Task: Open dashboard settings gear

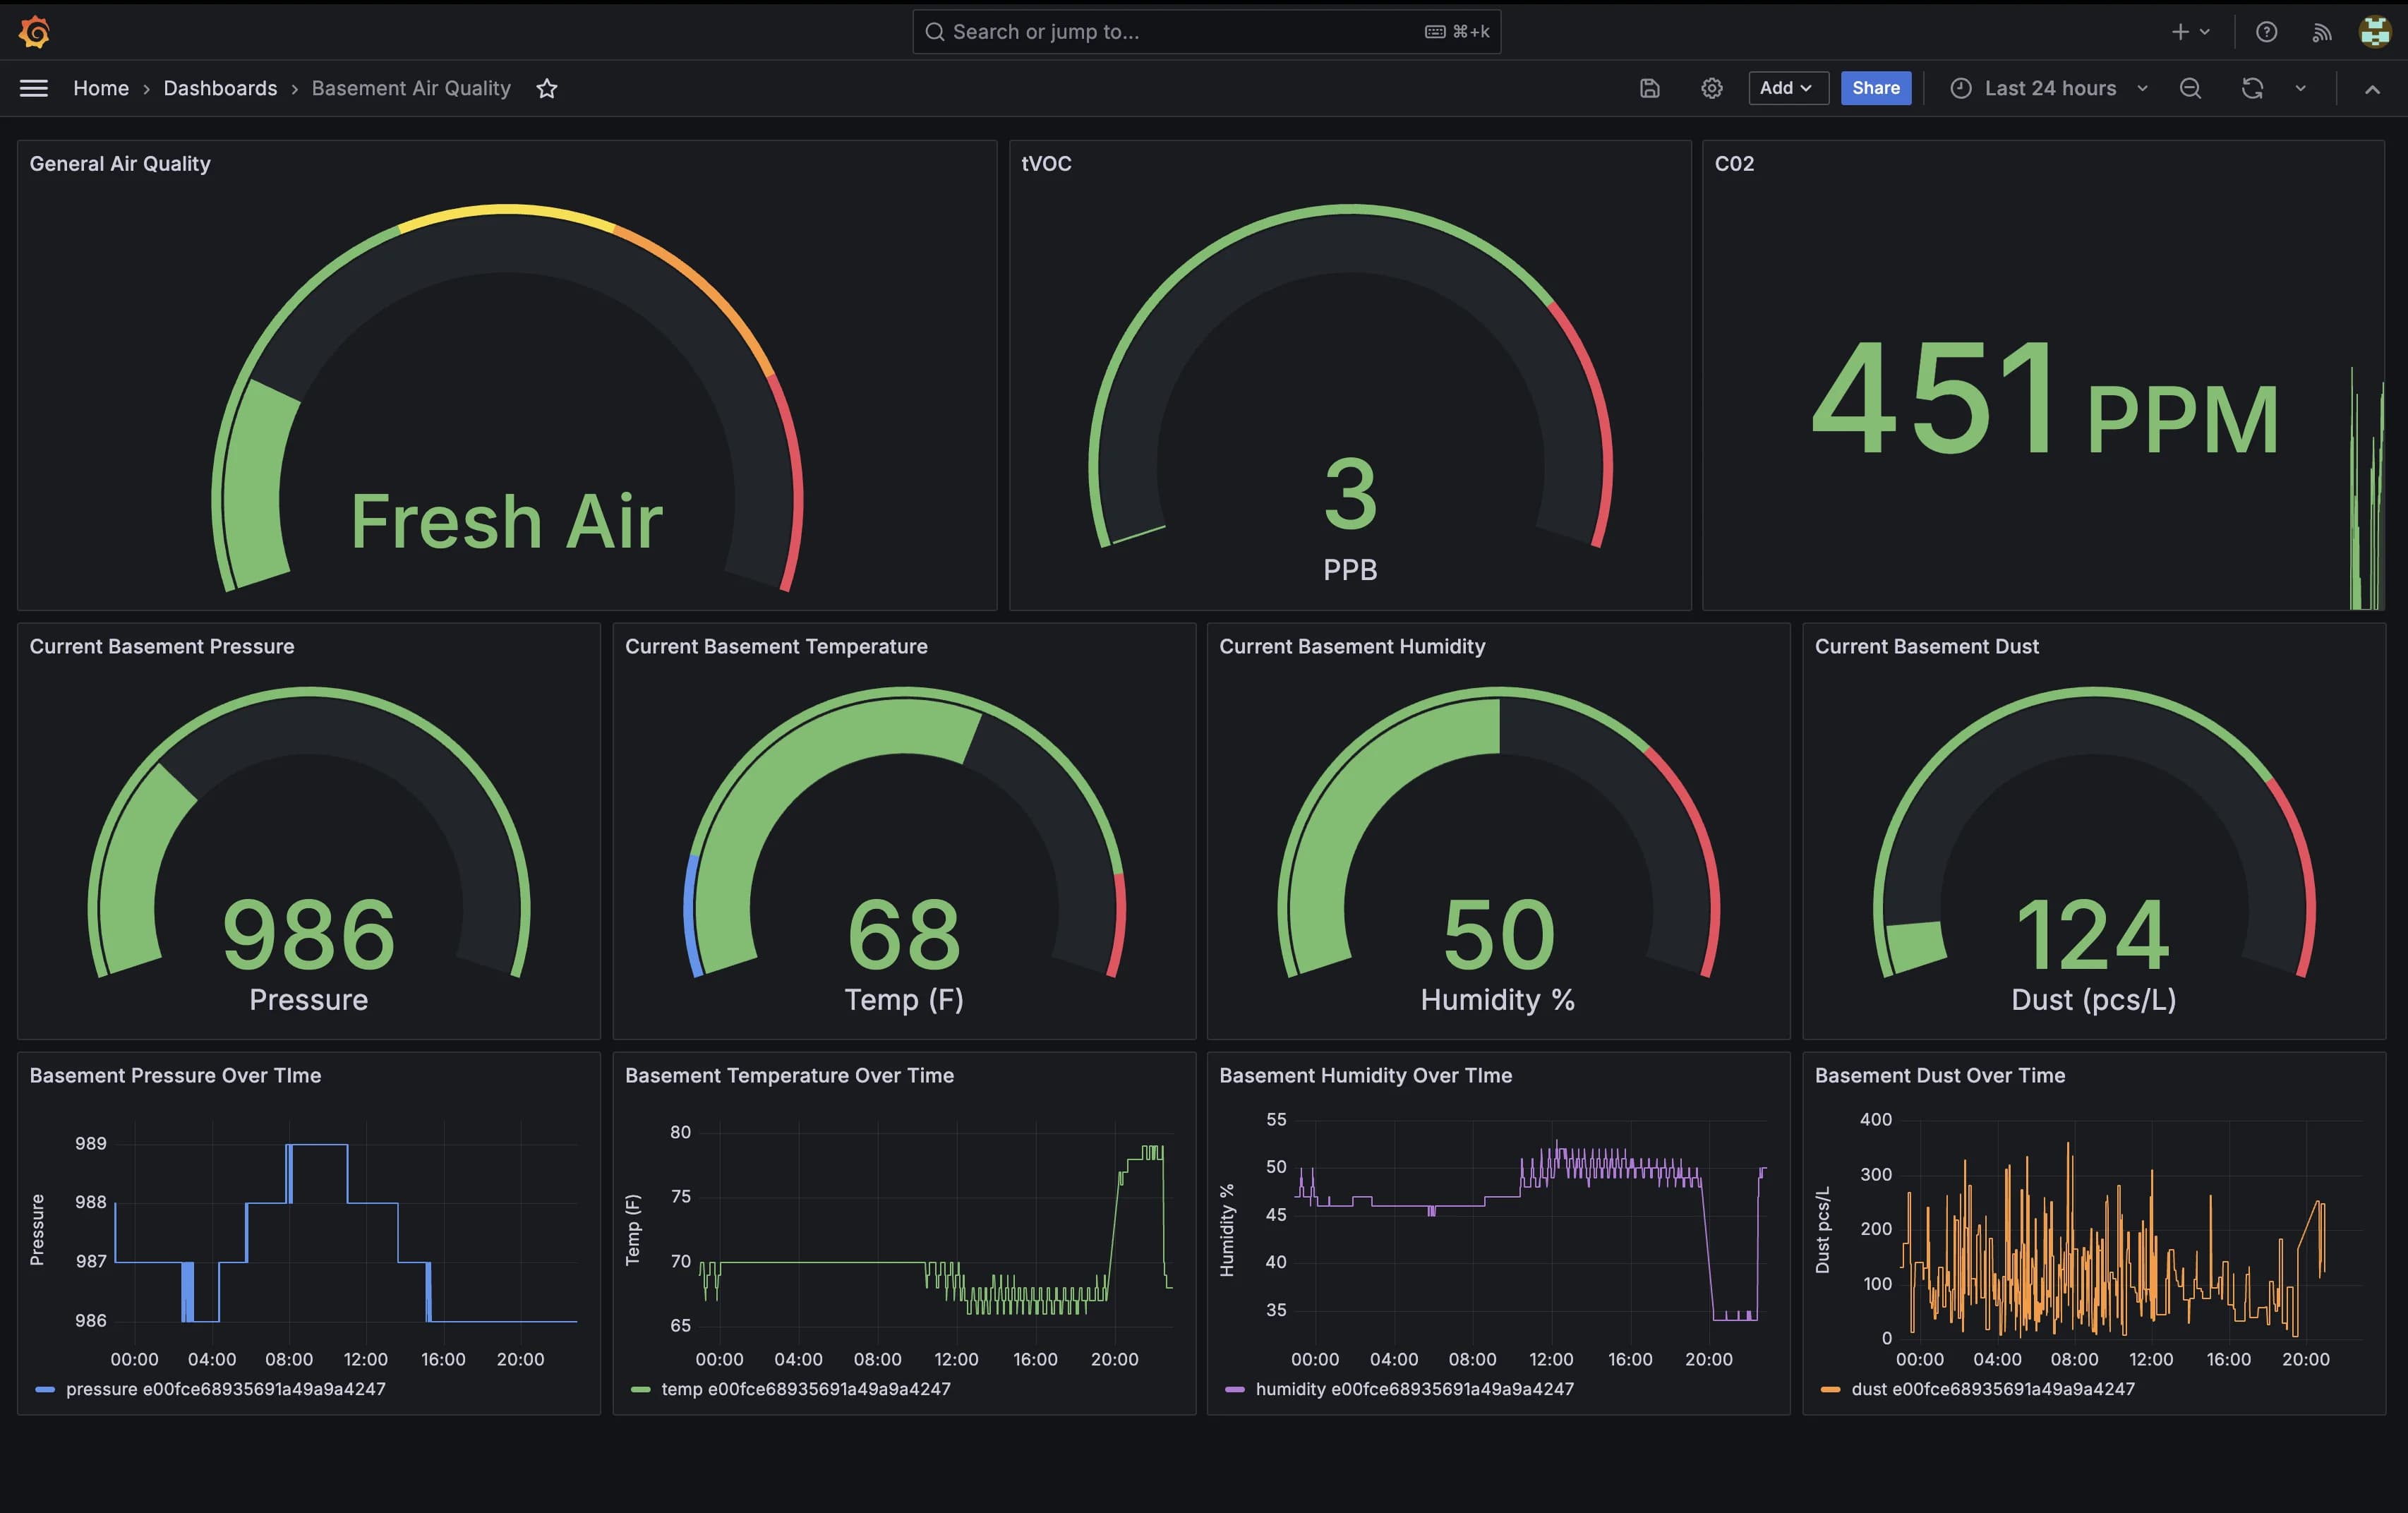Action: 1711,88
